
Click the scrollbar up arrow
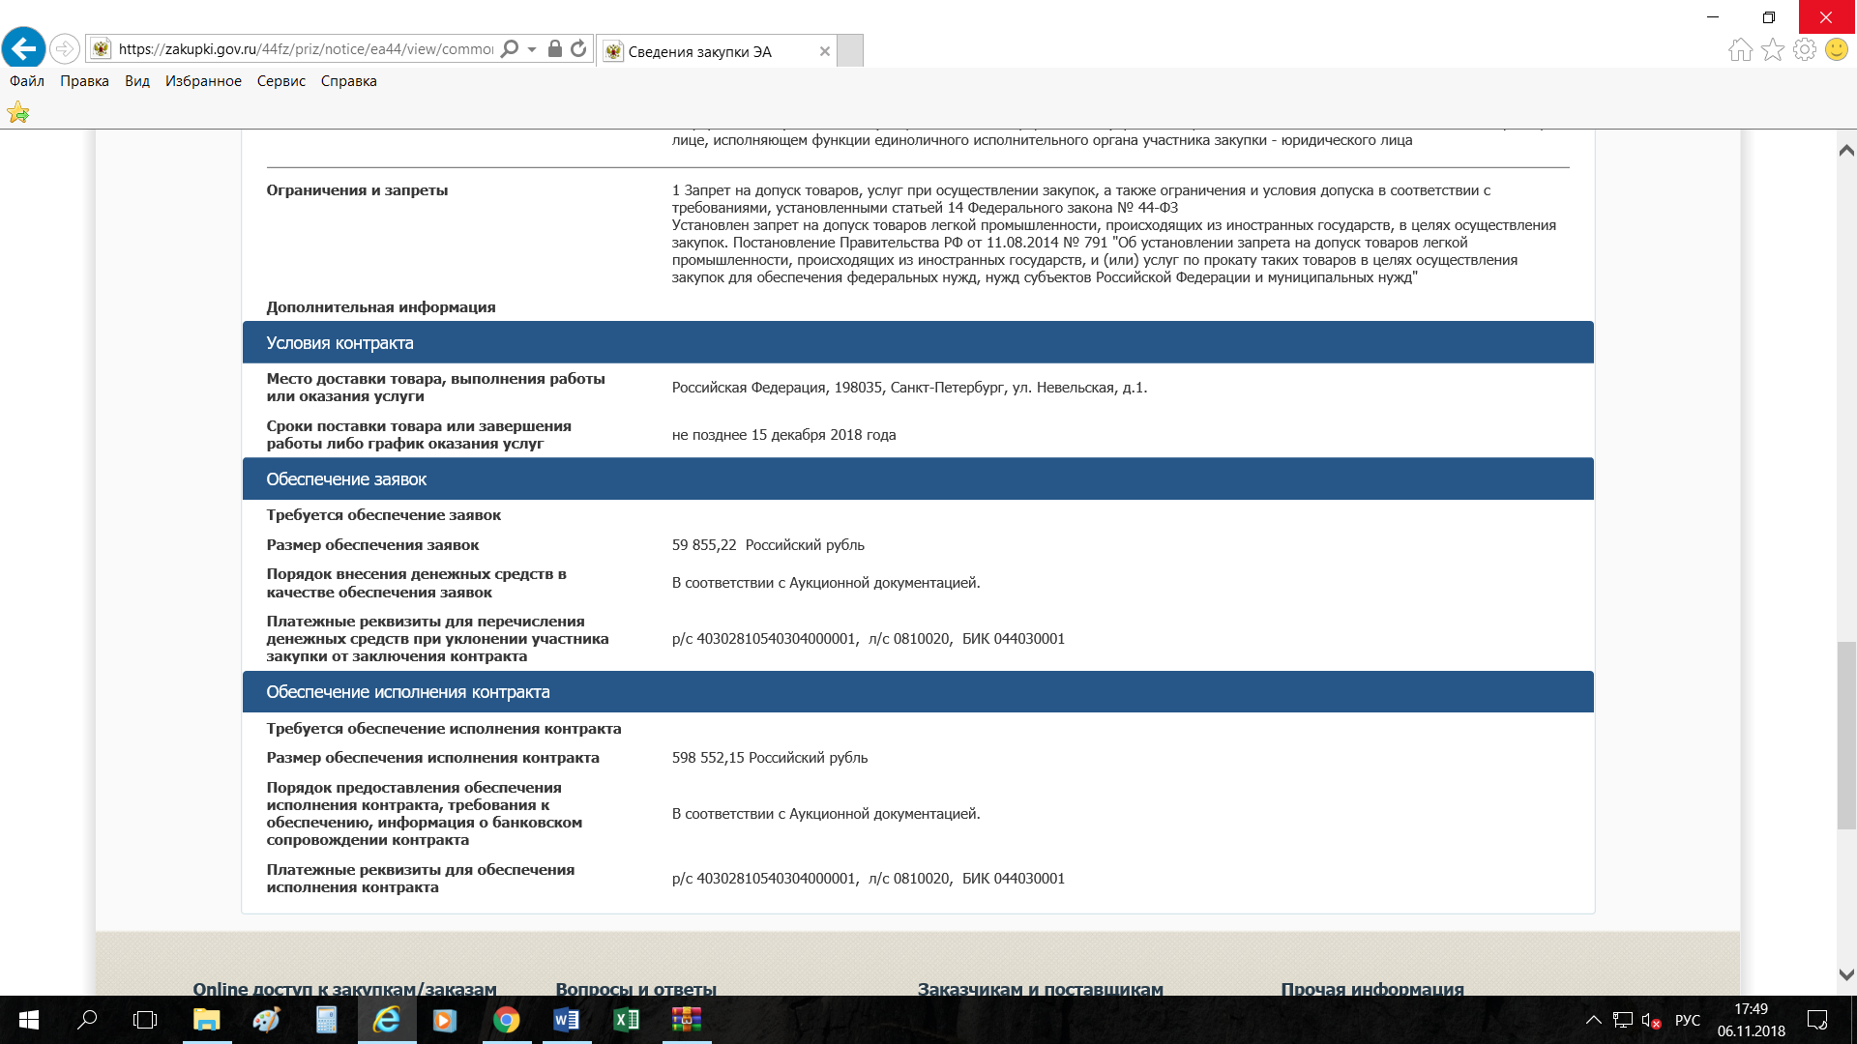(1846, 150)
